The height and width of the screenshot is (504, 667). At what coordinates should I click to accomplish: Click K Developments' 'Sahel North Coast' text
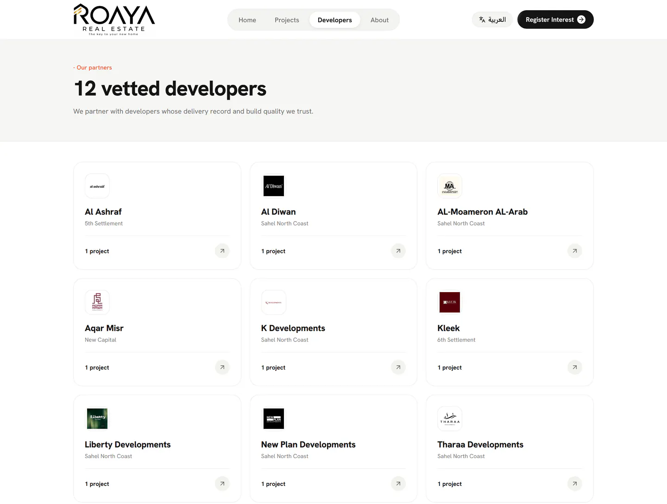point(285,340)
